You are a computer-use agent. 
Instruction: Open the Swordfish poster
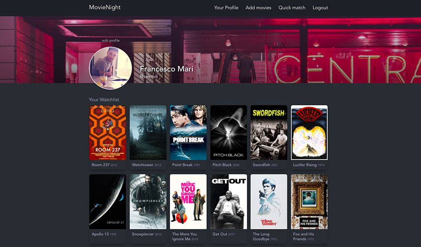coord(269,132)
